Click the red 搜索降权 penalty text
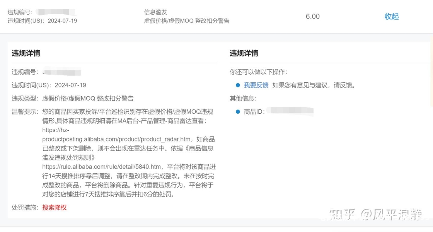 coord(55,207)
